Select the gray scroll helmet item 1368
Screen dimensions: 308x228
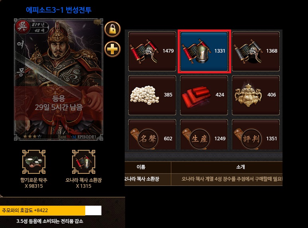click(256, 51)
